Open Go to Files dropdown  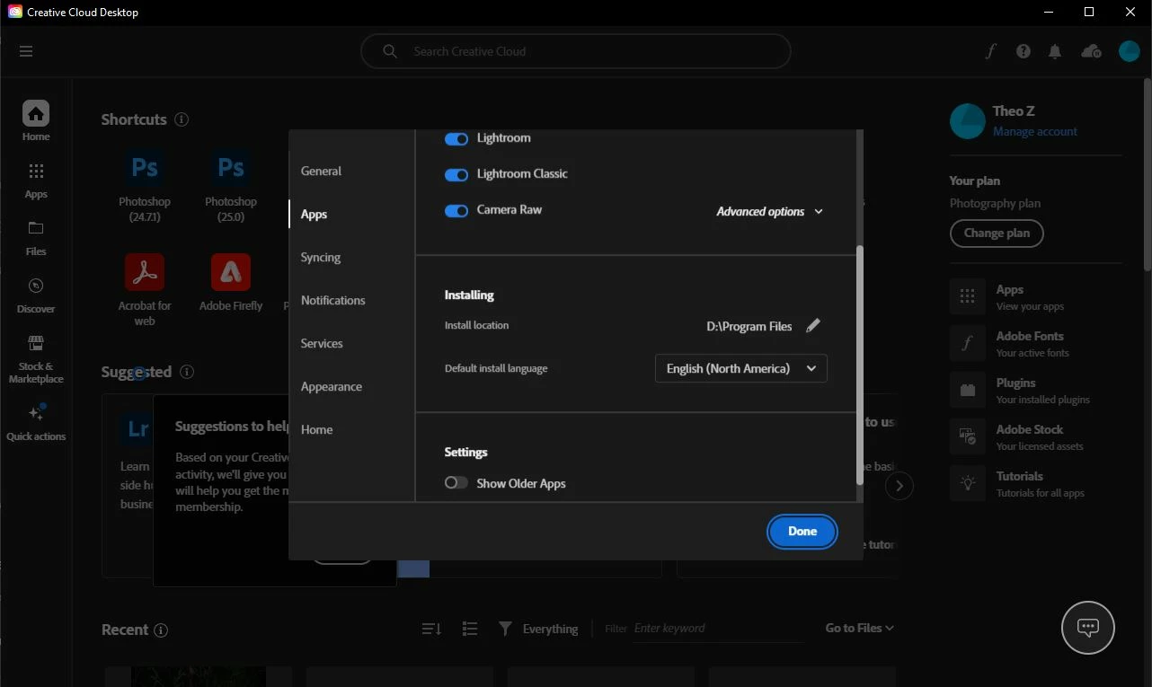click(859, 629)
